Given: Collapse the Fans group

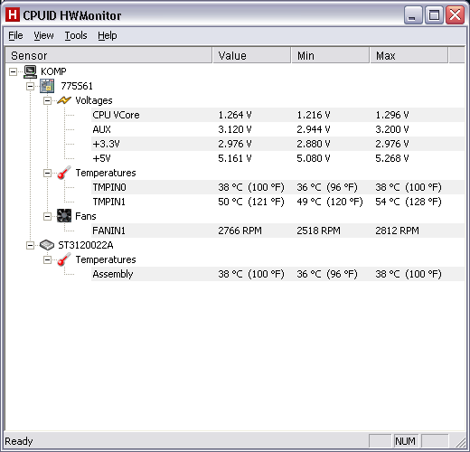Looking at the screenshot, I should [x=47, y=216].
